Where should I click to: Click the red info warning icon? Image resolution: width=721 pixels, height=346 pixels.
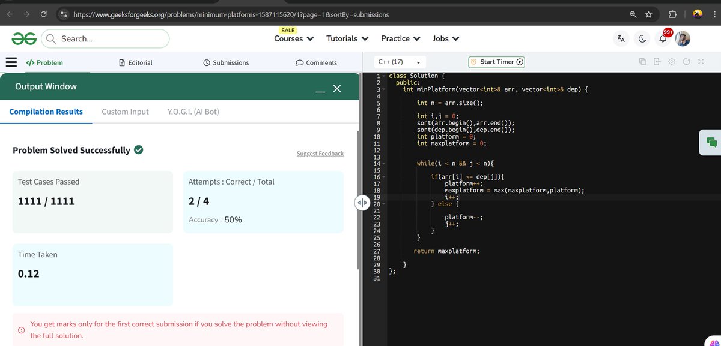coord(21,330)
